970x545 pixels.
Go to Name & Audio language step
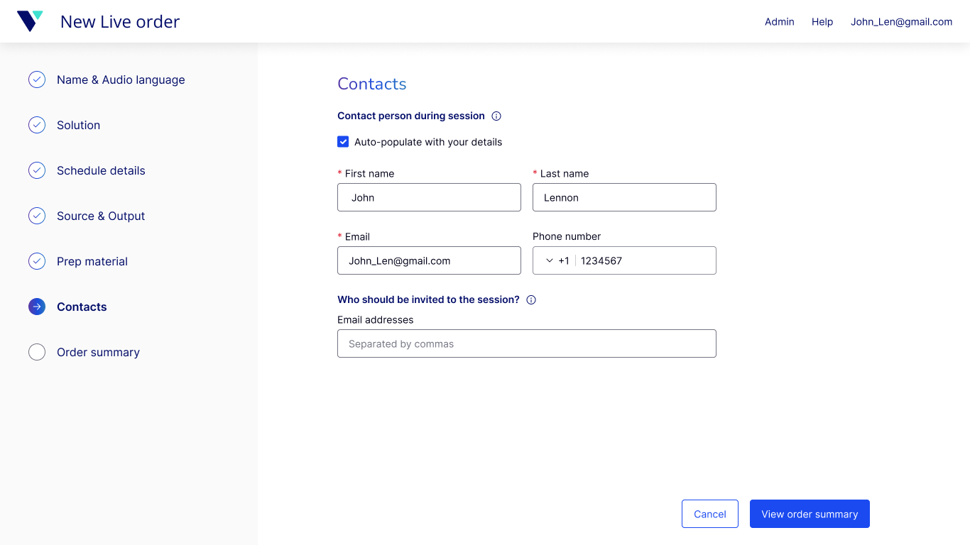121,79
